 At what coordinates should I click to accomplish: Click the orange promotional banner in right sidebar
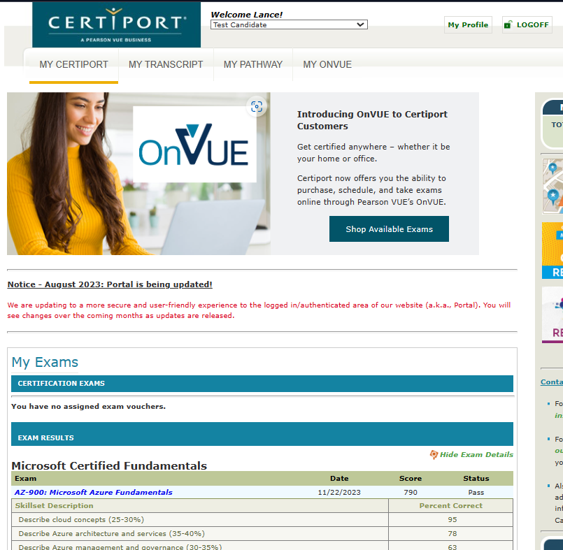pos(553,250)
